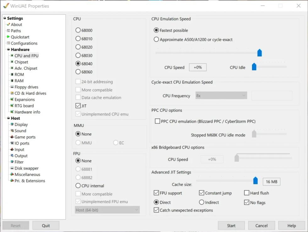
Task: Open the Chipset settings page
Action: pos(21,62)
